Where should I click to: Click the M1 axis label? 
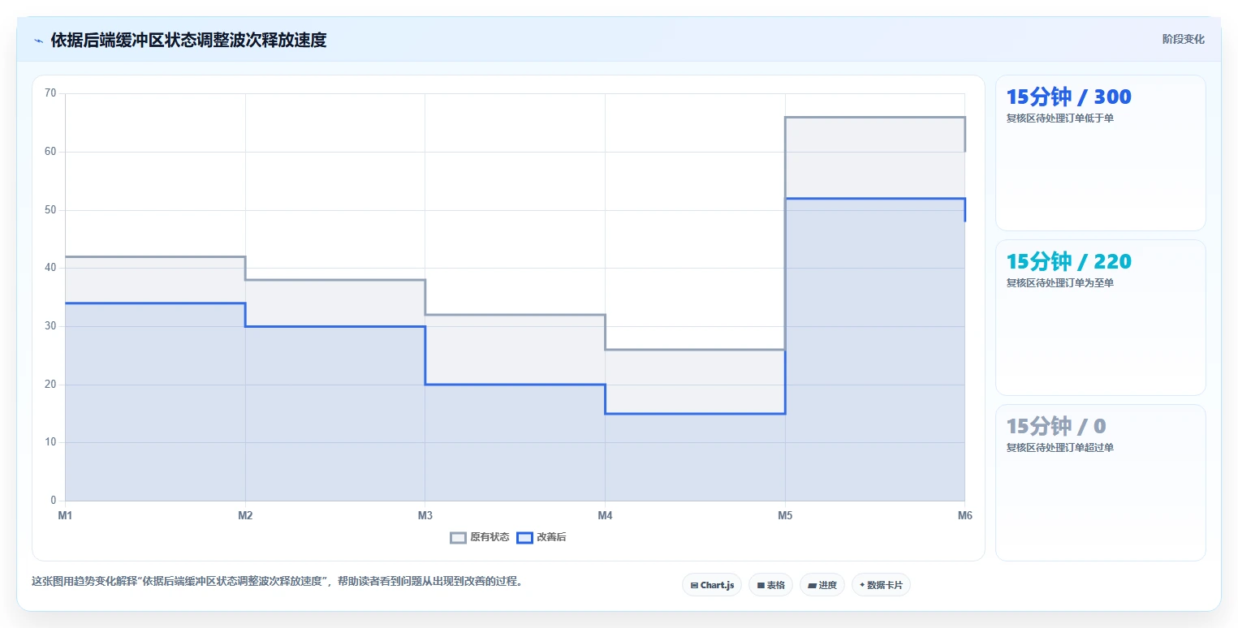(x=65, y=515)
